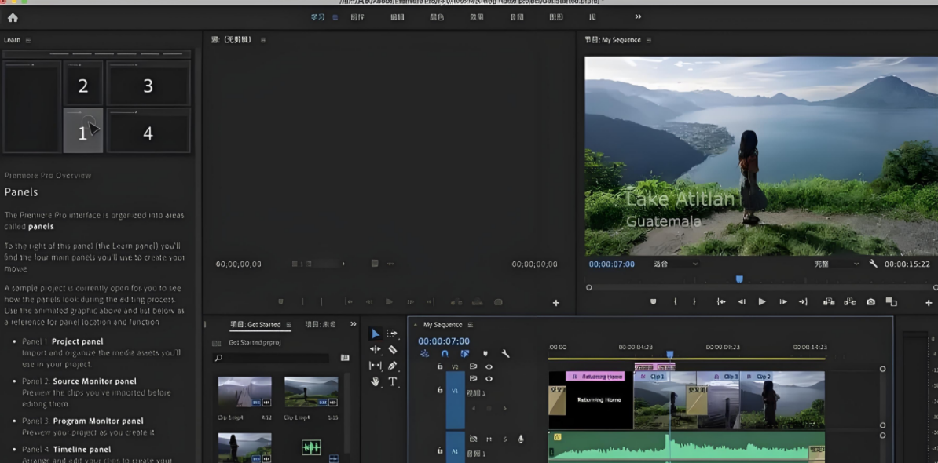
Task: Open the Program Monitor zoom level dropdown
Action: tap(676, 264)
